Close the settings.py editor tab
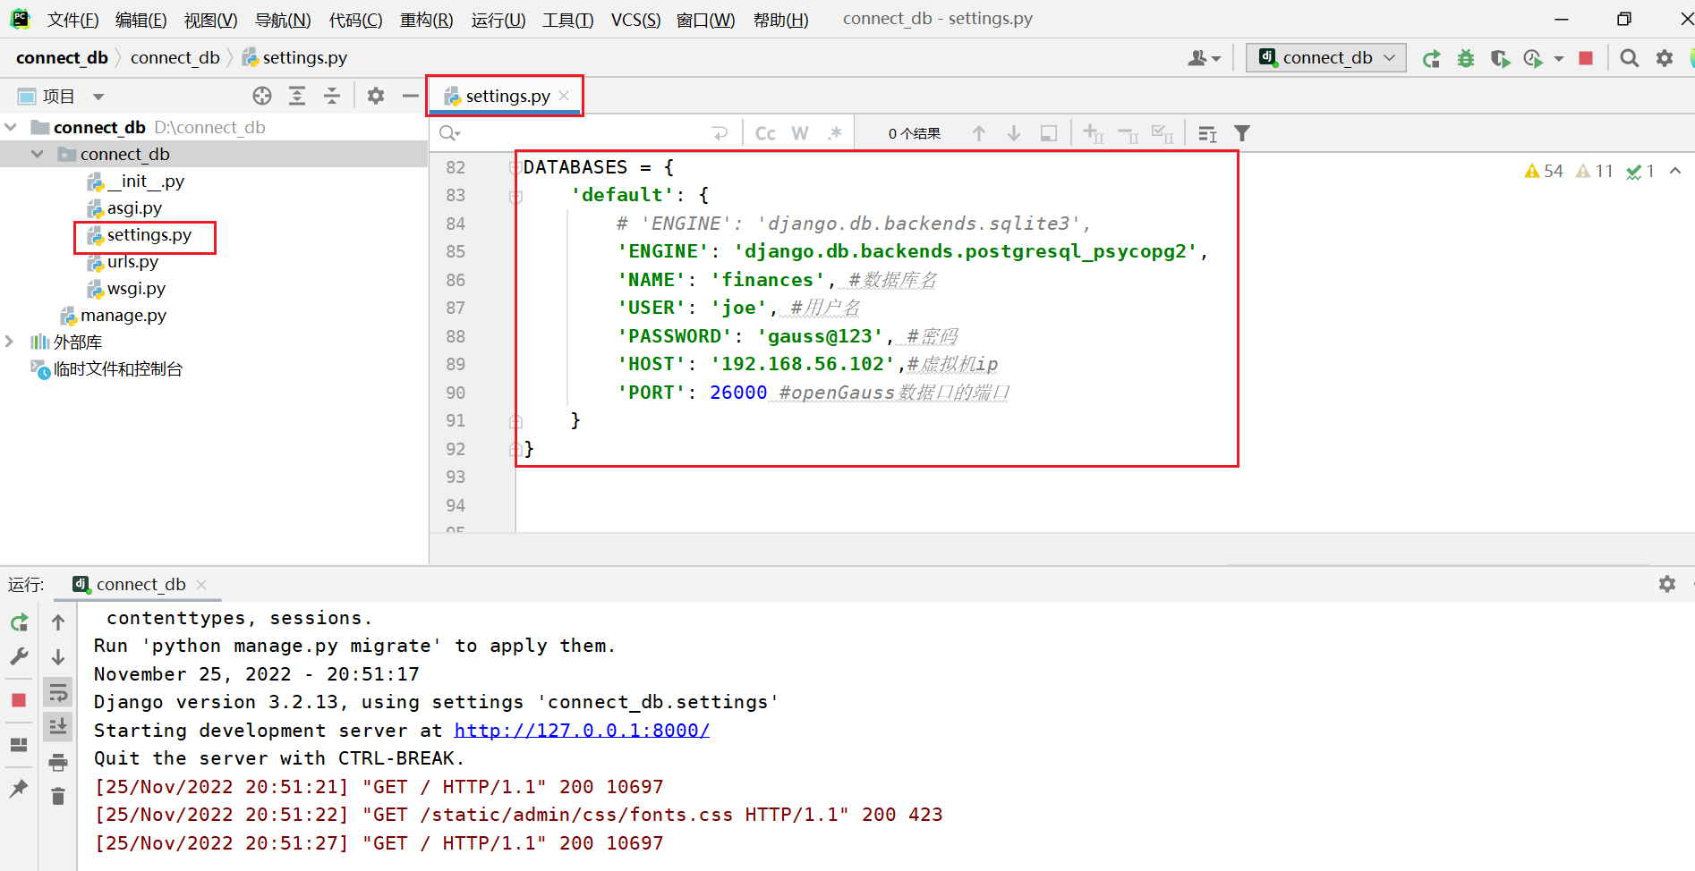The image size is (1695, 871). [564, 96]
